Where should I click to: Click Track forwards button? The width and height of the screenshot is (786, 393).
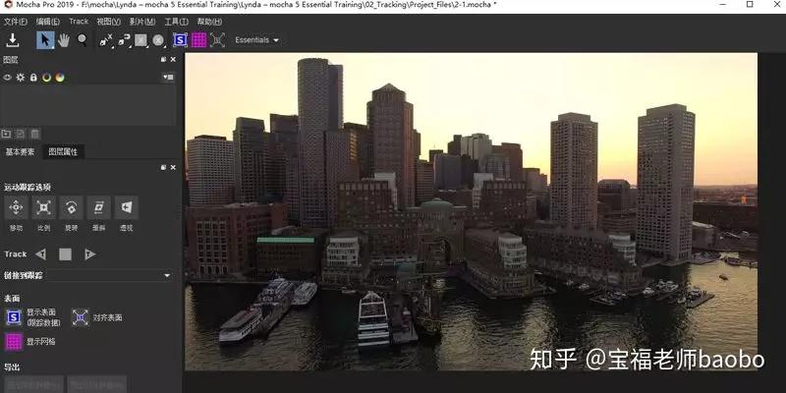[x=89, y=254]
